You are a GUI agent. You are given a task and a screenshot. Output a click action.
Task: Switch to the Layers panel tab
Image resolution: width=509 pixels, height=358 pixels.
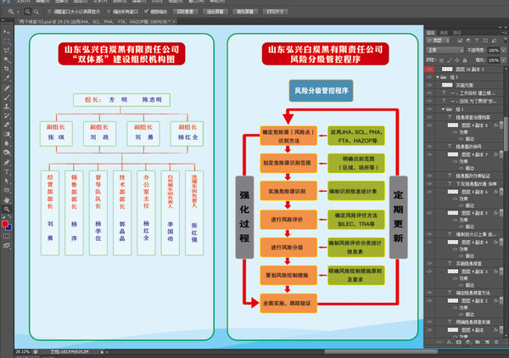[x=431, y=33]
